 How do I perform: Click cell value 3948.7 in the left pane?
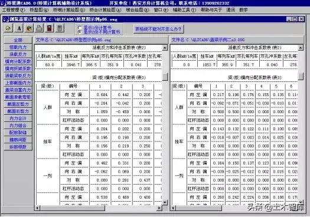(73, 65)
